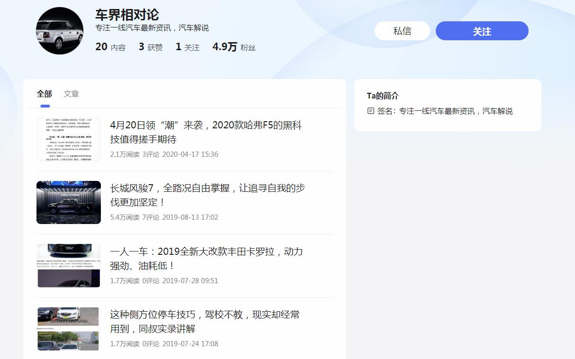This screenshot has height=359, width=575.
Task: Click 0评论 on the 丰田卡罗拉 article
Action: (x=151, y=281)
